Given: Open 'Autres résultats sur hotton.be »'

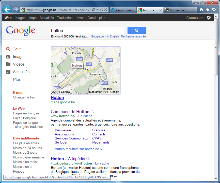Looking at the screenshot, I should click(78, 149).
